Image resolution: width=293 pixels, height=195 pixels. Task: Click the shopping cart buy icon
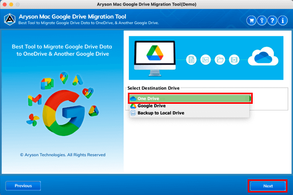[251, 21]
